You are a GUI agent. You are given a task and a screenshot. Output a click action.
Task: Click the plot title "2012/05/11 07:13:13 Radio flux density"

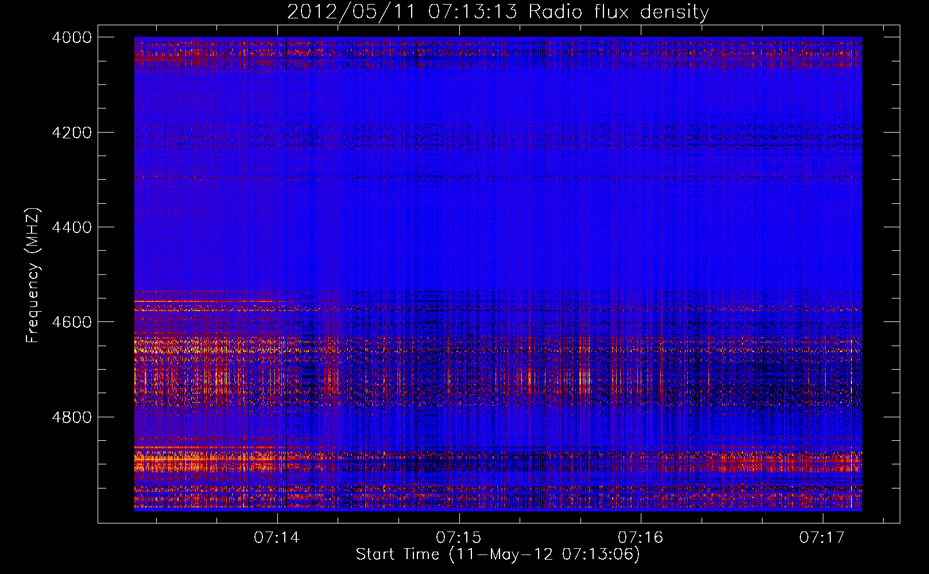(498, 11)
